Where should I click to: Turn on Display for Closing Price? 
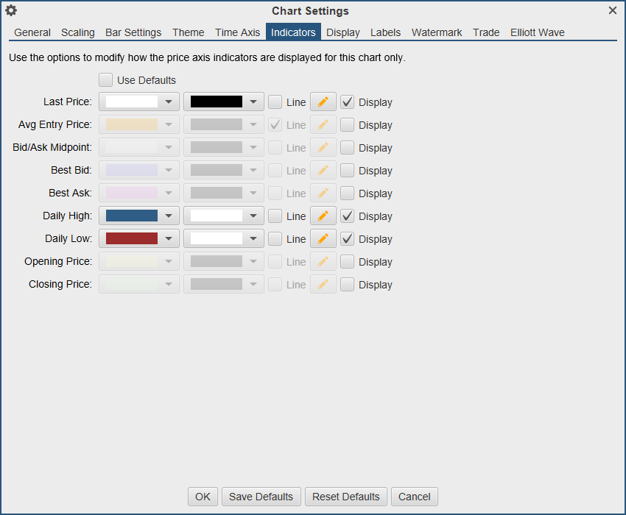pyautogui.click(x=348, y=285)
